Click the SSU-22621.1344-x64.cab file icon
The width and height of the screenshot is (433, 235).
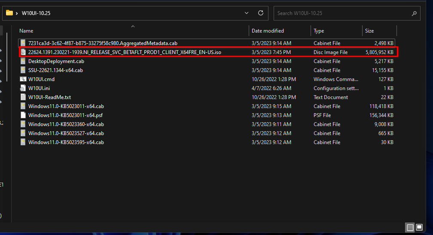pyautogui.click(x=23, y=70)
